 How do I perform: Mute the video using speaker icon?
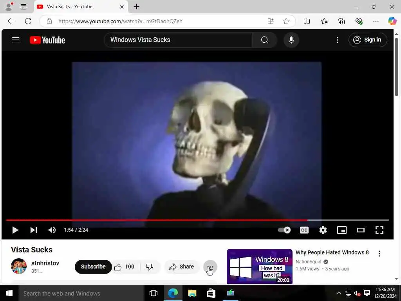click(52, 230)
